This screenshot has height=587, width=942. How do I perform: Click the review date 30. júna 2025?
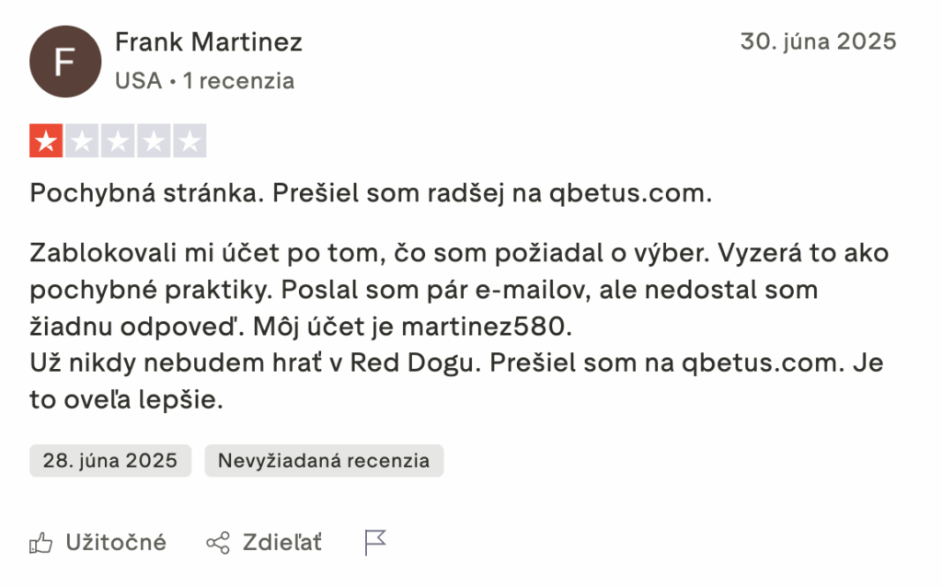[818, 42]
